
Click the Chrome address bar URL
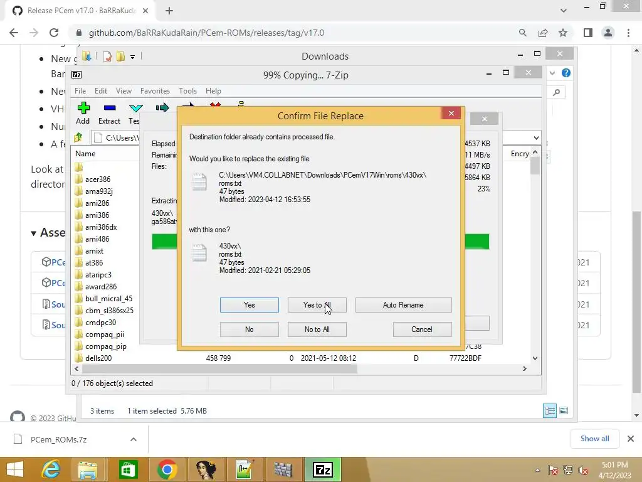[x=206, y=33]
